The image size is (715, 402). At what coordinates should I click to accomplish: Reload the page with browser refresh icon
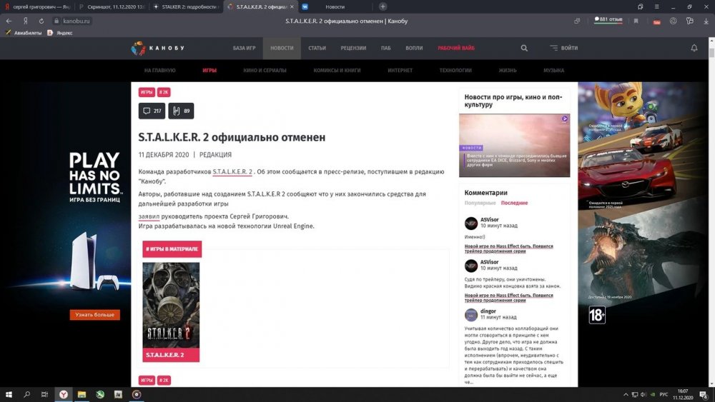[x=41, y=21]
